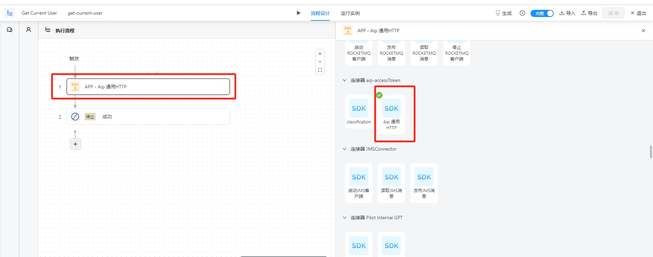Close the APP - Aip 通用HTTP panel

click(643, 31)
